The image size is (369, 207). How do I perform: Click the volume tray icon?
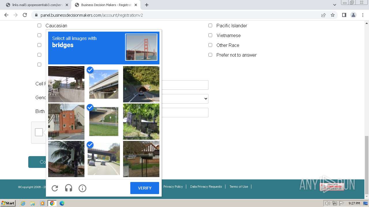coord(328,203)
